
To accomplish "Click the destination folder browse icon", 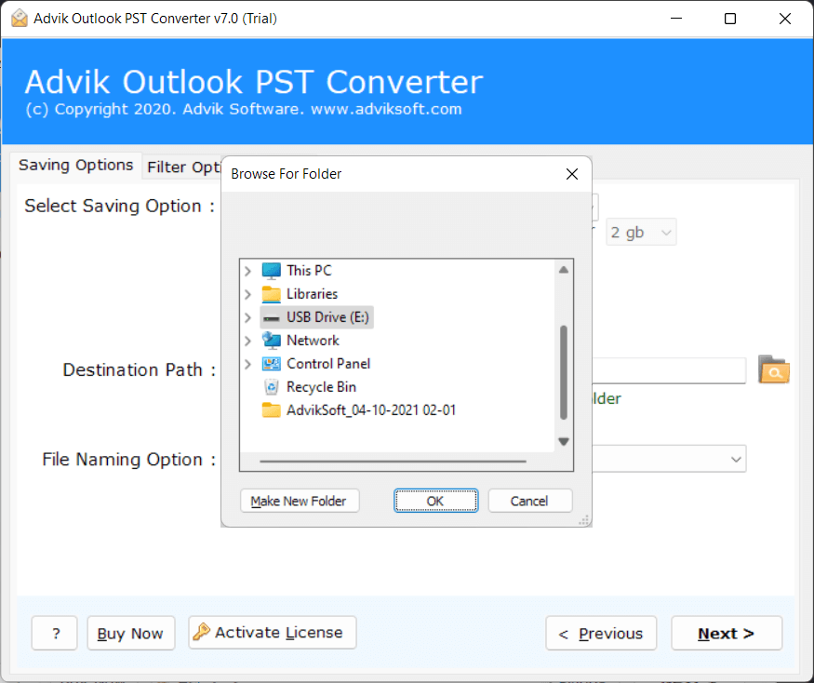I will [773, 369].
